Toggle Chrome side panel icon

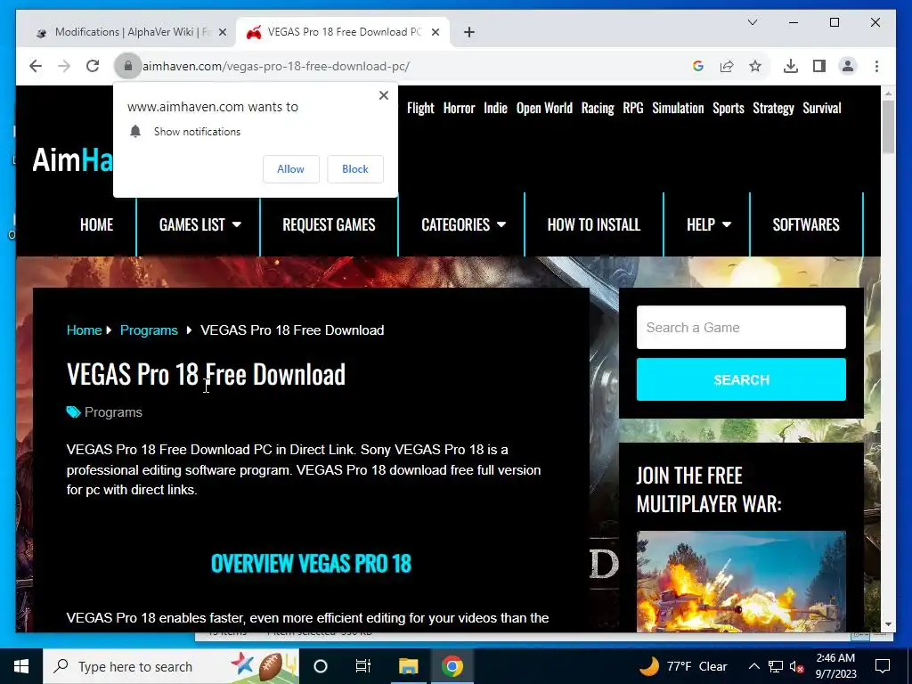(x=819, y=66)
